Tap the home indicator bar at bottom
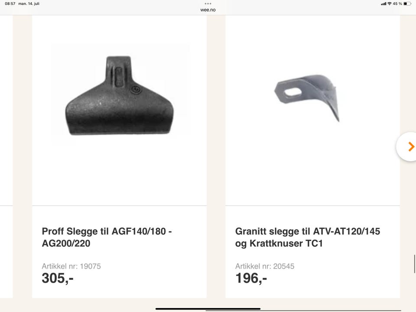This screenshot has width=416, height=312. 208,309
